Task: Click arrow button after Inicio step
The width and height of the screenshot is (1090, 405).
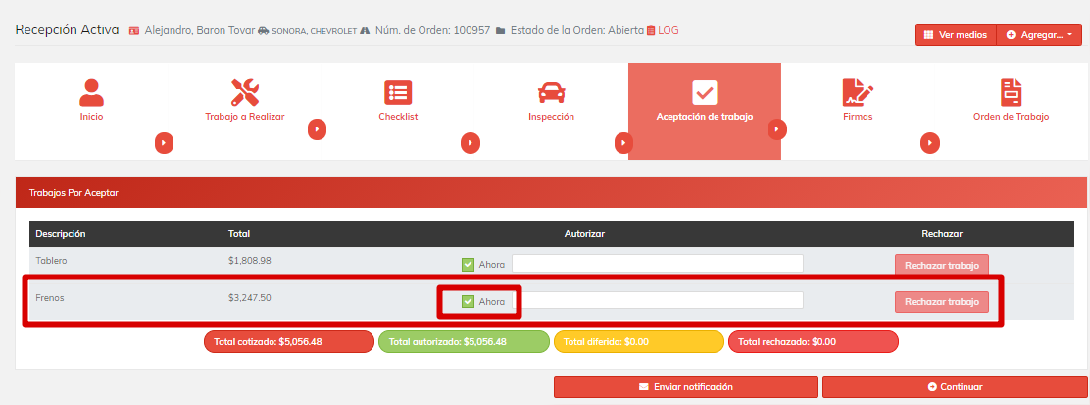Action: pyautogui.click(x=164, y=143)
